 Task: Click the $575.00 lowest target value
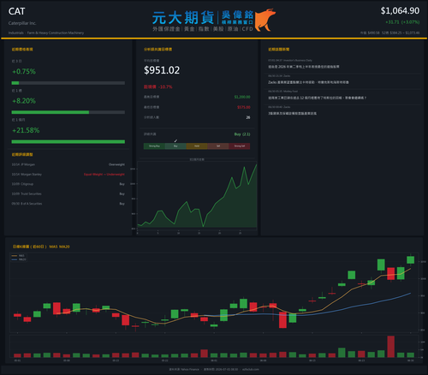tap(244, 107)
